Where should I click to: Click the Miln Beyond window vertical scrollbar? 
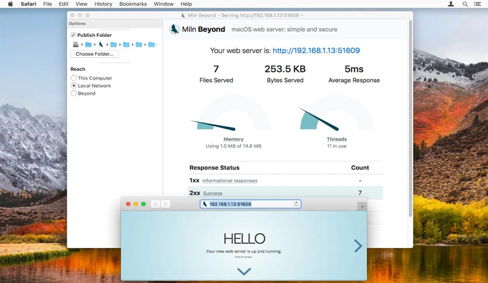click(x=410, y=119)
